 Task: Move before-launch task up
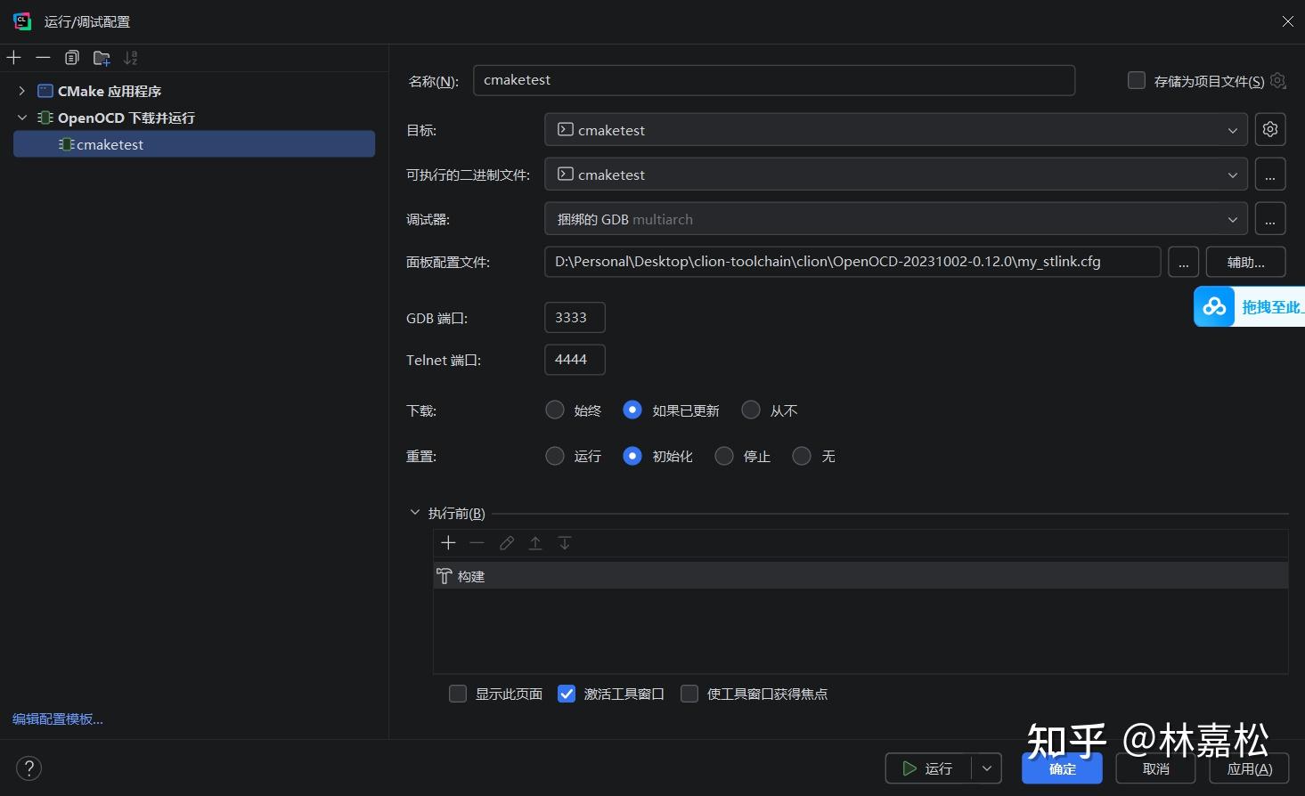535,543
